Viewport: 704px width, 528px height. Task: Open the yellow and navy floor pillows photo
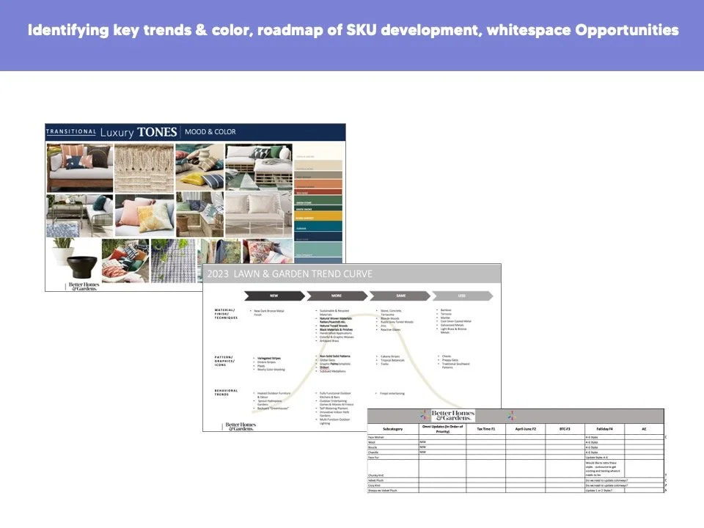pos(199,167)
